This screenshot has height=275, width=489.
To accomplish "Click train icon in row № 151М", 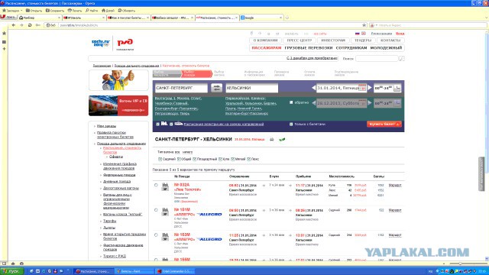I will 165,212.
